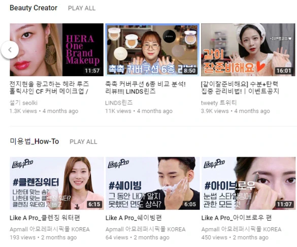The image size is (297, 247).
Task: Open the HERA One Brand Makeup thumbnail
Action: [x=57, y=50]
